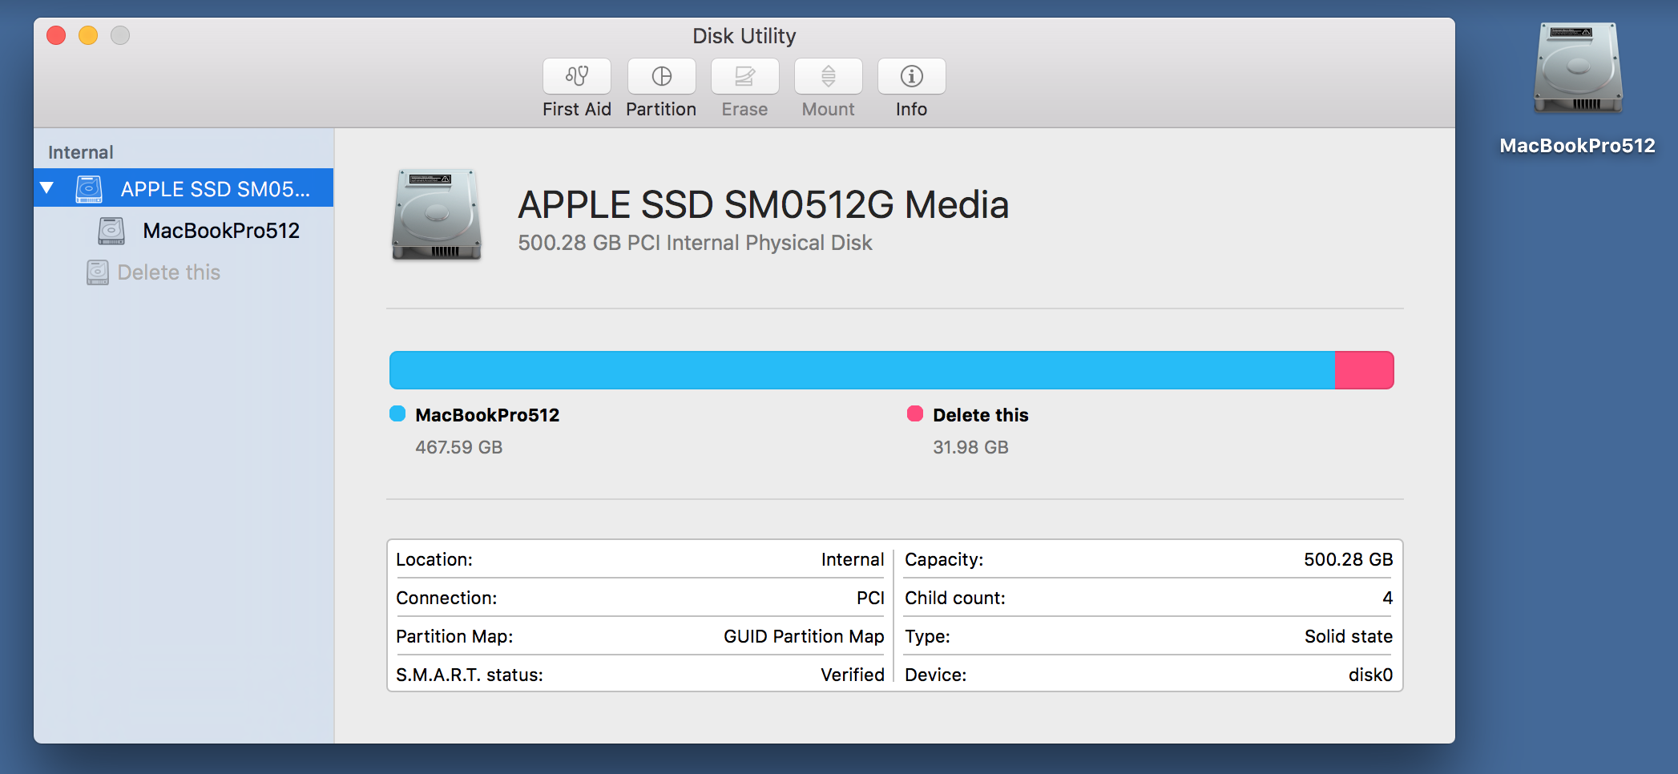Click the MacBookPro512 desktop icon label
The width and height of the screenshot is (1678, 774).
point(1577,145)
